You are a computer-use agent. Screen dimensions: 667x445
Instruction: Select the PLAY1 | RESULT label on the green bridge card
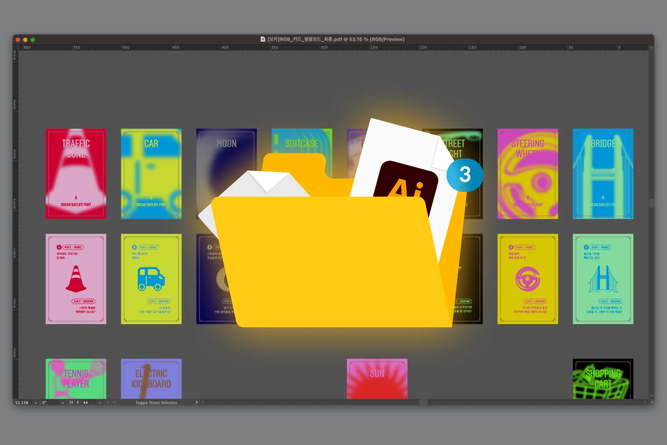pyautogui.click(x=600, y=247)
